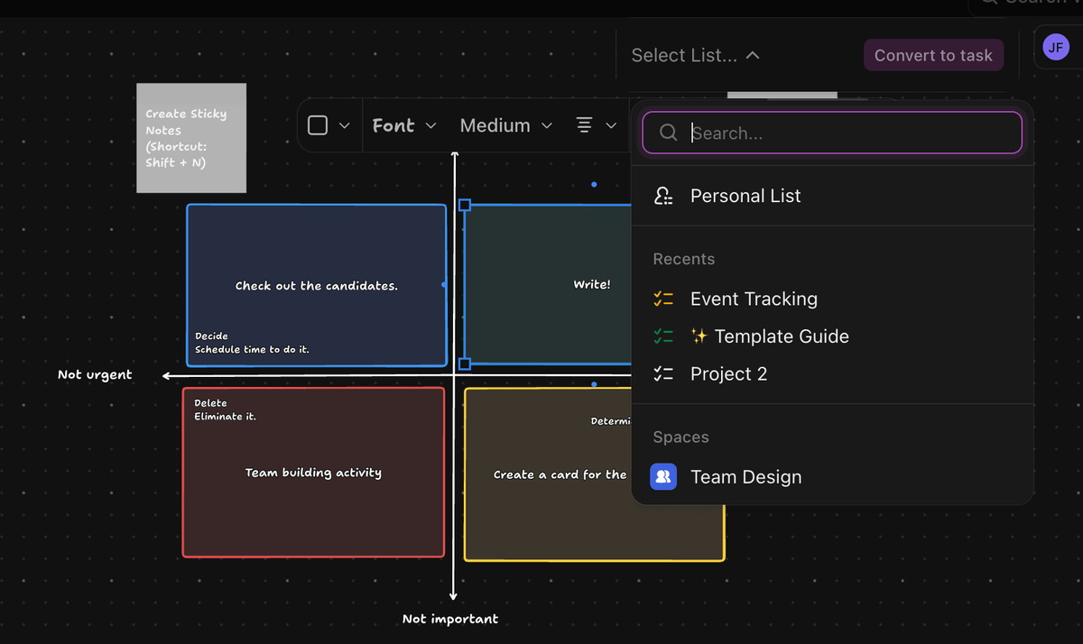This screenshot has width=1083, height=644.
Task: Click the Personal List person icon
Action: pos(663,196)
